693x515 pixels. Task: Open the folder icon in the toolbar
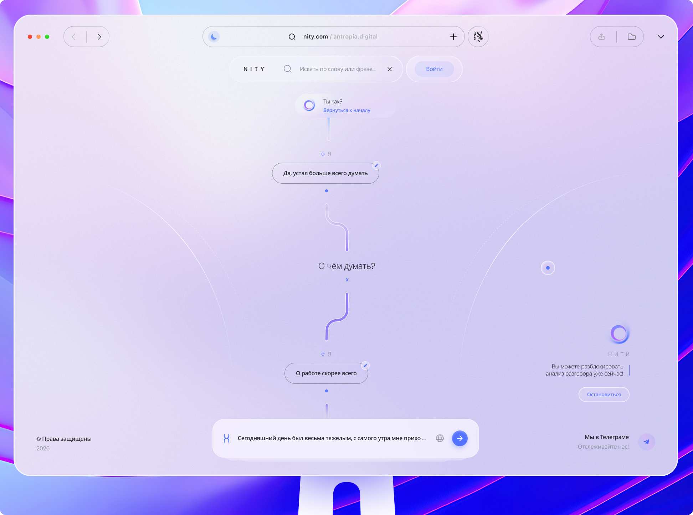631,37
